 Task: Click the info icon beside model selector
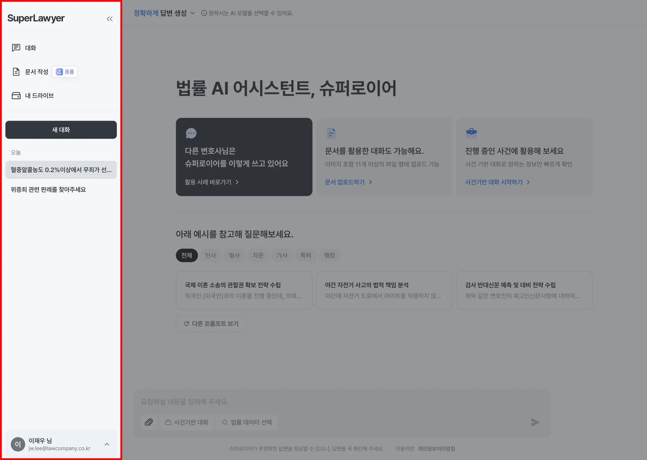coord(204,13)
